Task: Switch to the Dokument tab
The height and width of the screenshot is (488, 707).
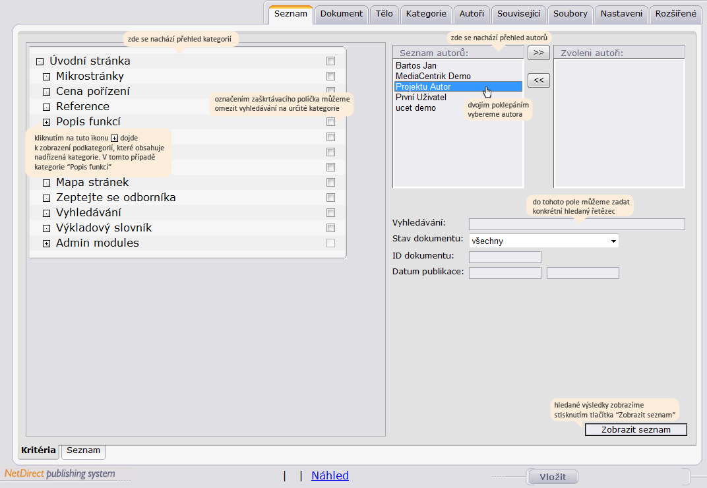Action: [342, 14]
